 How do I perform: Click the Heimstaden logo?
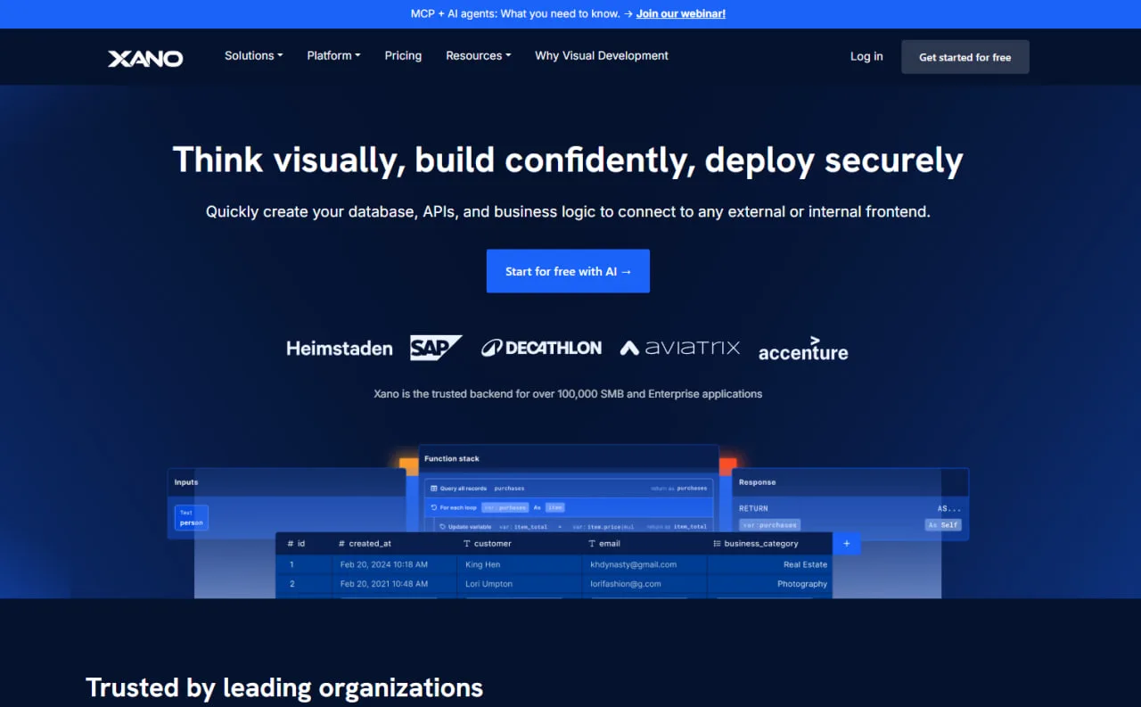point(340,349)
